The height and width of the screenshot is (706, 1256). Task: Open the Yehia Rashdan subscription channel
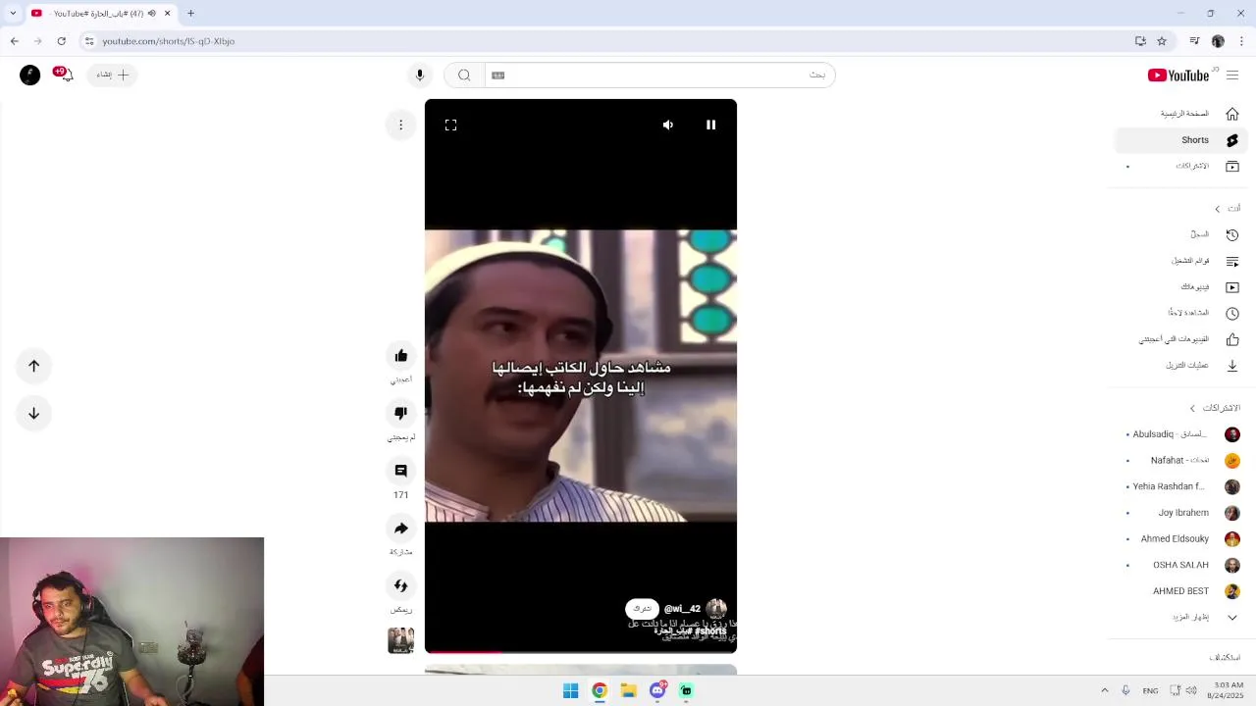click(x=1181, y=486)
